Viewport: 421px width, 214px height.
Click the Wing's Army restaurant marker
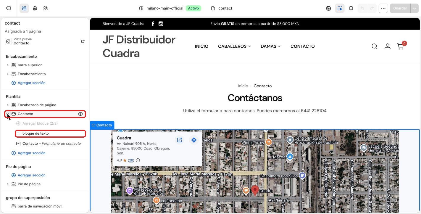(x=269, y=142)
